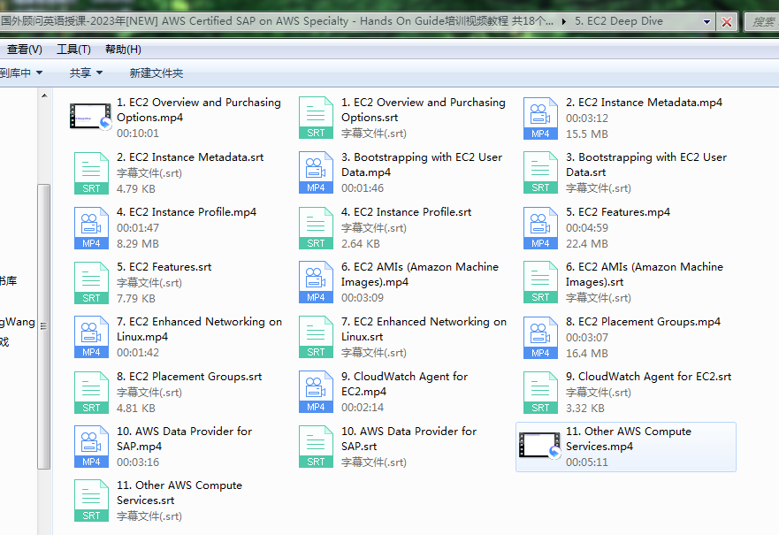
Task: Click red X stop button beside address bar
Action: [x=726, y=22]
